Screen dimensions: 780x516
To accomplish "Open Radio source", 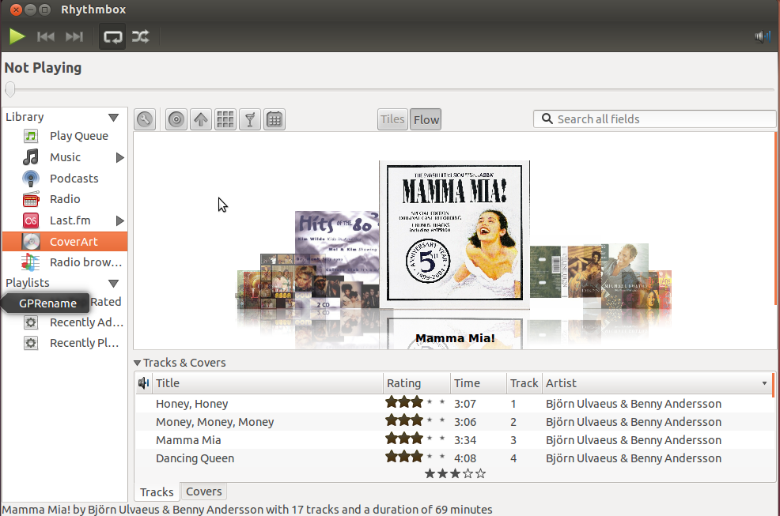I will pos(65,199).
